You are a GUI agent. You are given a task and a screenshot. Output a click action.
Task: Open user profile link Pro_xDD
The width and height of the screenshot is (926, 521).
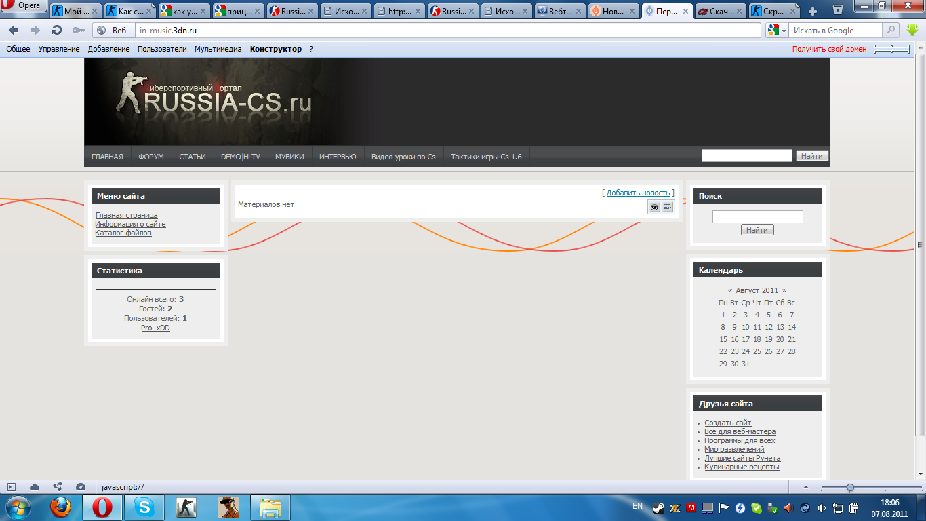click(155, 328)
